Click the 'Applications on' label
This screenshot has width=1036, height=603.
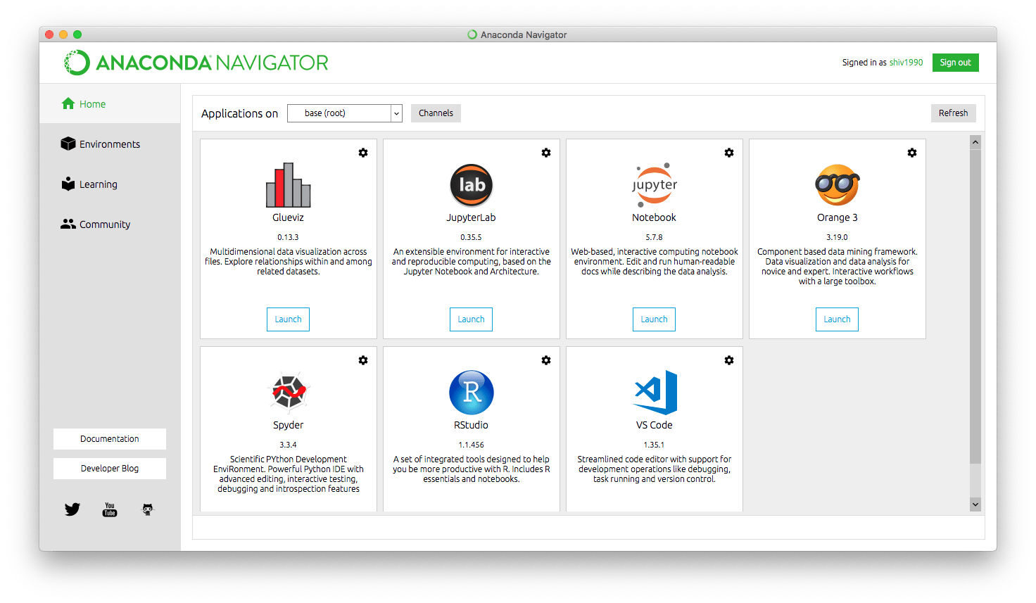239,113
